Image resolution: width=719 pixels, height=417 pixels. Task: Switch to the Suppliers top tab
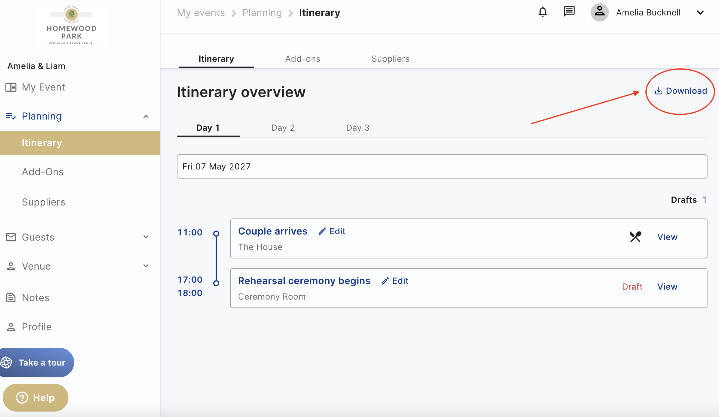(x=390, y=59)
